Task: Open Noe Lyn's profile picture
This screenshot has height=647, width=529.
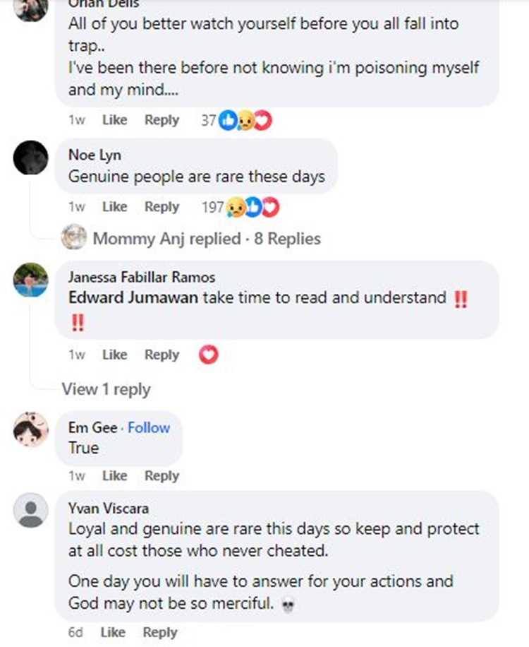Action: (31, 158)
